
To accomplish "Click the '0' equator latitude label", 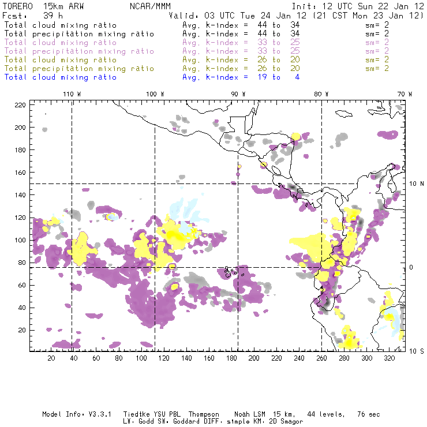I will coord(411,267).
